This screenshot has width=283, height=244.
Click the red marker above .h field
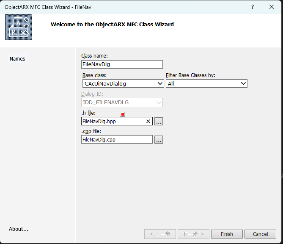point(123,114)
